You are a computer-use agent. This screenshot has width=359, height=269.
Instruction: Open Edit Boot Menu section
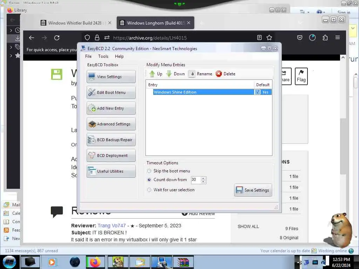point(111,92)
